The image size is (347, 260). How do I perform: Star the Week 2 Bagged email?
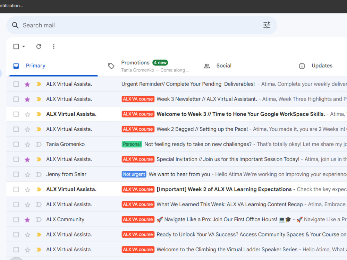tap(27, 129)
